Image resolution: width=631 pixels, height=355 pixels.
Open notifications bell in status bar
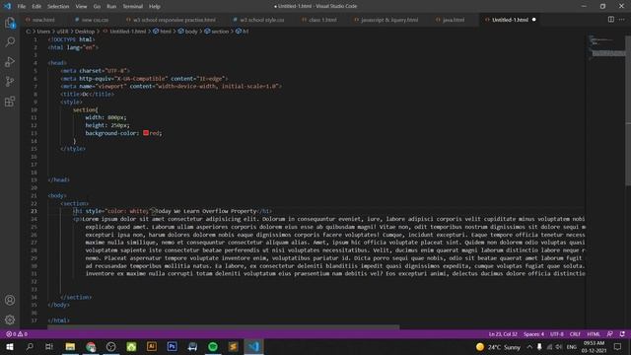coord(622,334)
